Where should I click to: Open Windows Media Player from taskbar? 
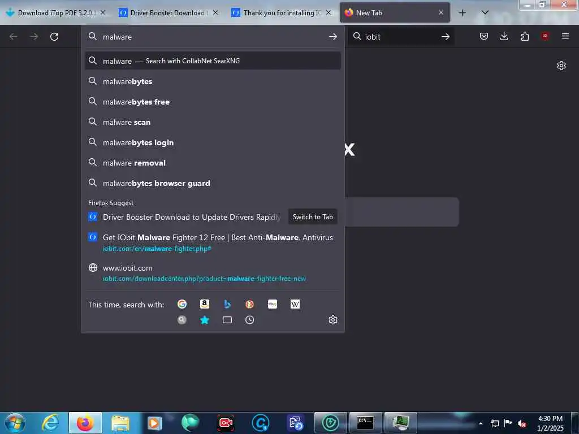click(155, 423)
